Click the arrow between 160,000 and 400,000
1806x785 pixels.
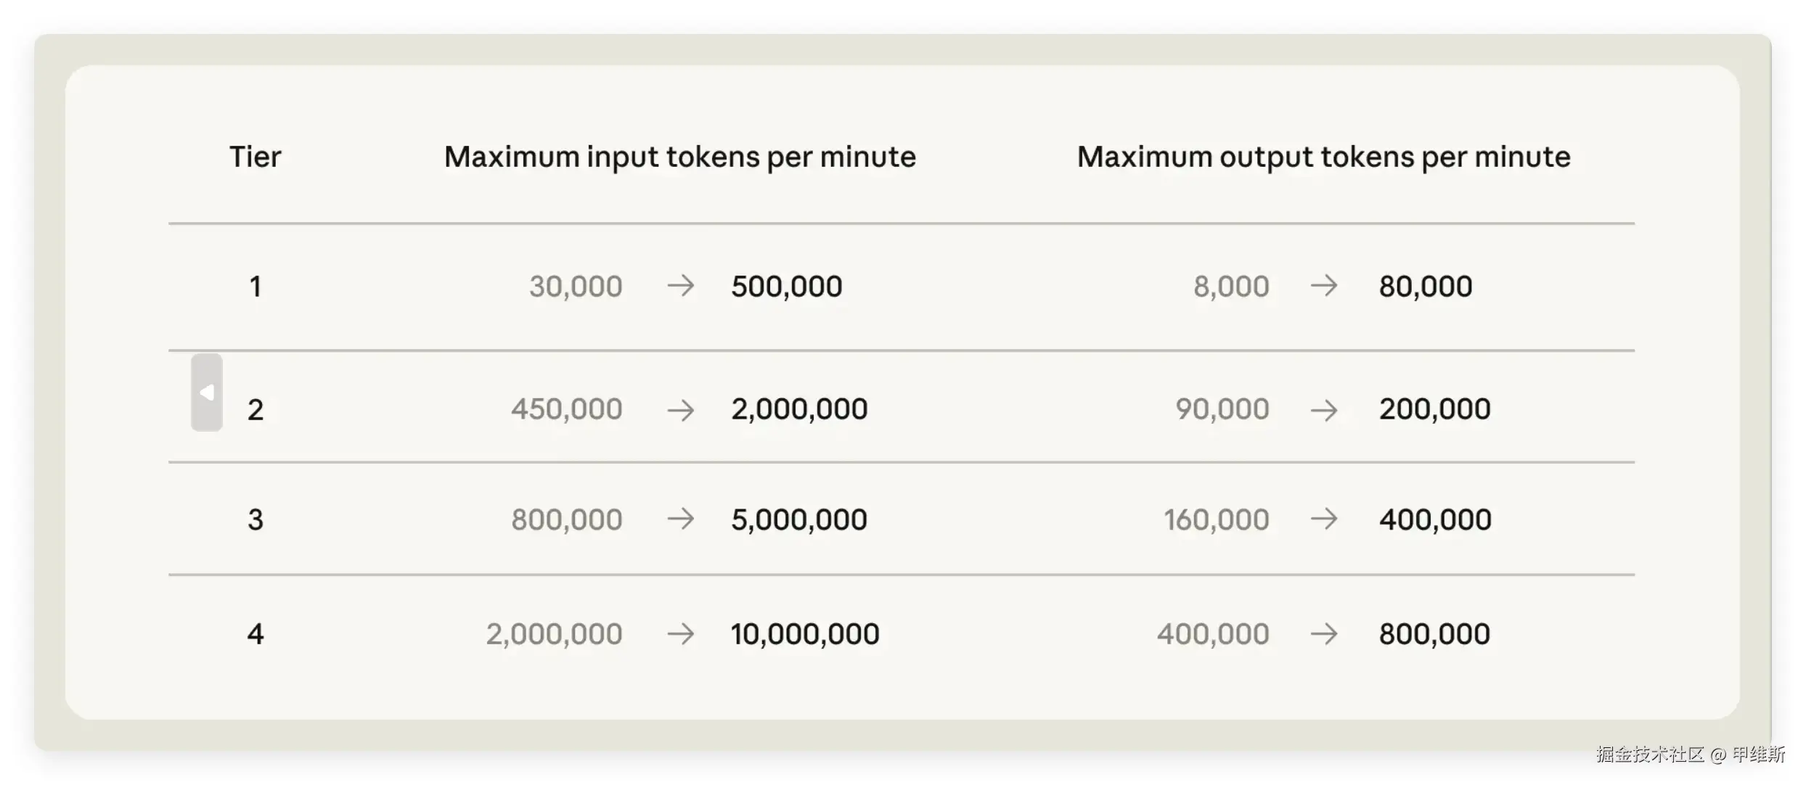point(1323,519)
